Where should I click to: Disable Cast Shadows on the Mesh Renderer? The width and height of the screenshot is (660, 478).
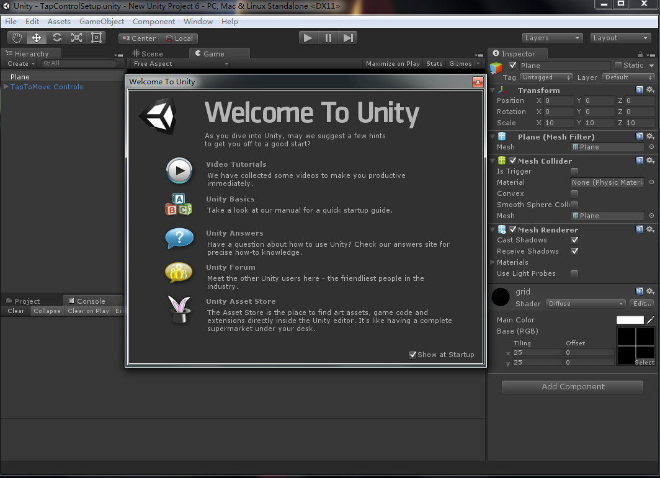(x=574, y=240)
